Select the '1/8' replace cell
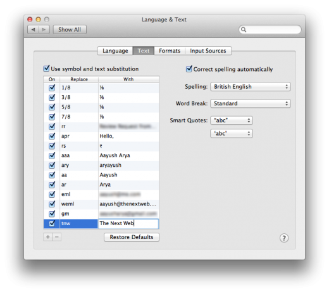Image resolution: width=329 pixels, height=293 pixels. pyautogui.click(x=79, y=88)
